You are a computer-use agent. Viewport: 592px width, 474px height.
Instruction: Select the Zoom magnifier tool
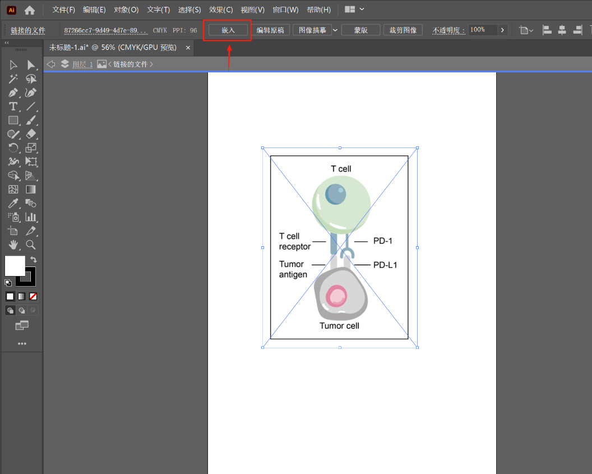(x=31, y=245)
